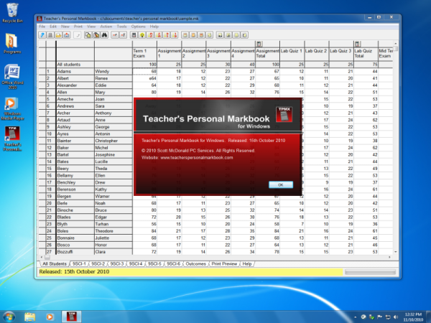Viewport: 431px width, 323px height.
Task: Click the Assignment Total column header
Action: [267, 53]
